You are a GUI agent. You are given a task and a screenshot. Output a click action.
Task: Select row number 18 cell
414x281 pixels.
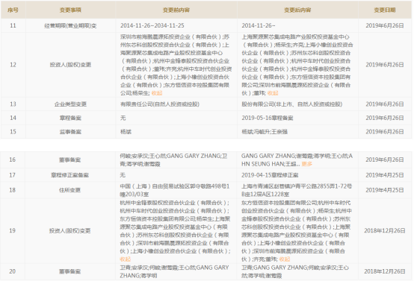[x=13, y=190]
